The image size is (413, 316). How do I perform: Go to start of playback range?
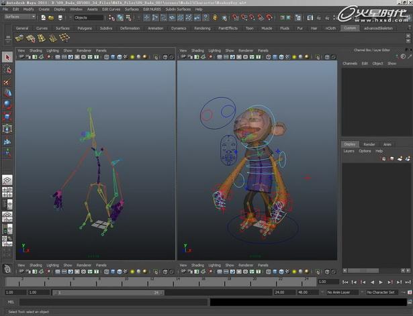tap(345, 282)
